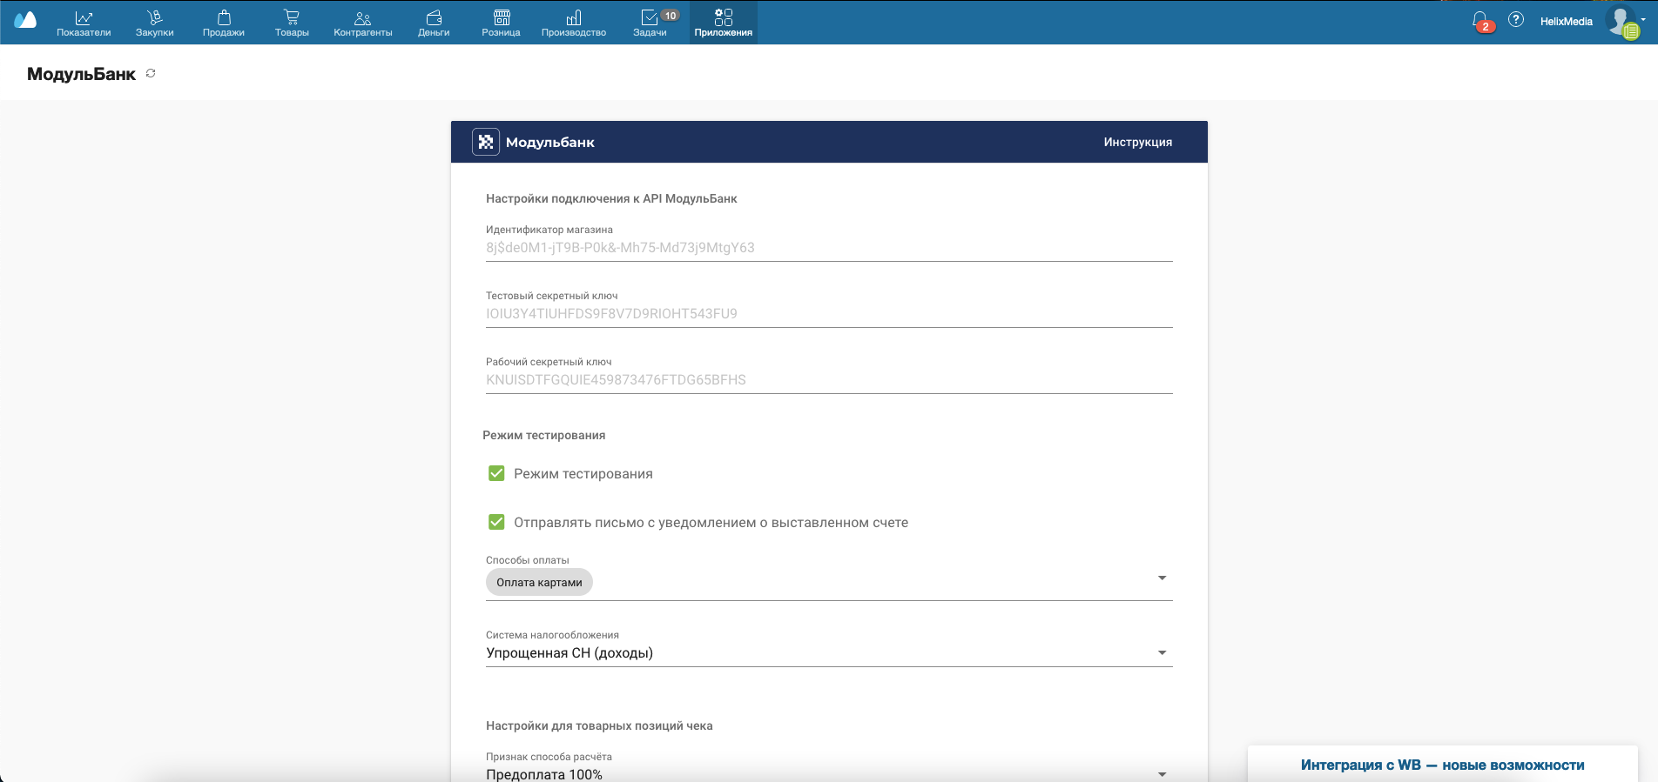Click the help question mark icon

point(1516,19)
